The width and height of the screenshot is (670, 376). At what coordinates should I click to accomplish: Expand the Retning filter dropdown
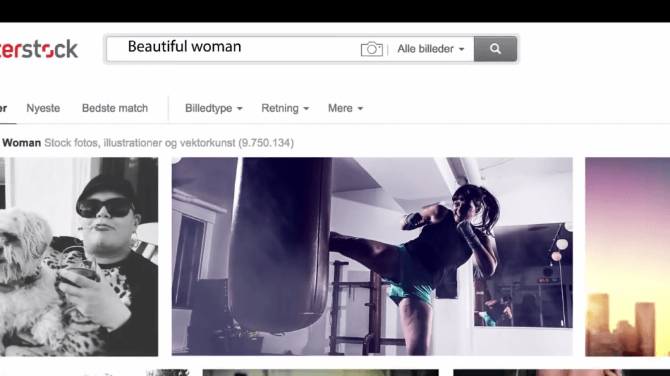285,108
